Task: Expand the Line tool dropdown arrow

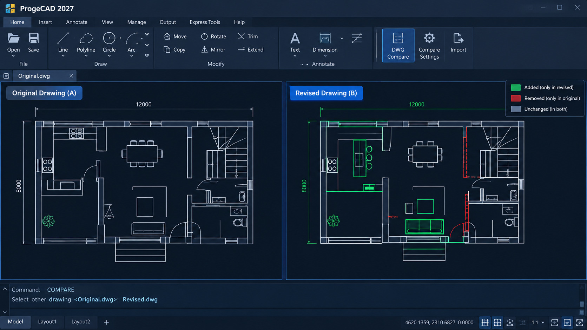Action: coord(63,56)
